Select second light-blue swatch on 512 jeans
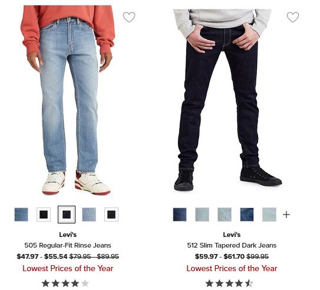The width and height of the screenshot is (320, 290). tap(202, 215)
